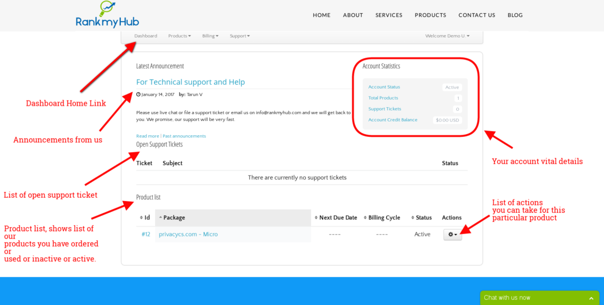This screenshot has height=305, width=604.
Task: Open product #12 link
Action: (x=146, y=234)
